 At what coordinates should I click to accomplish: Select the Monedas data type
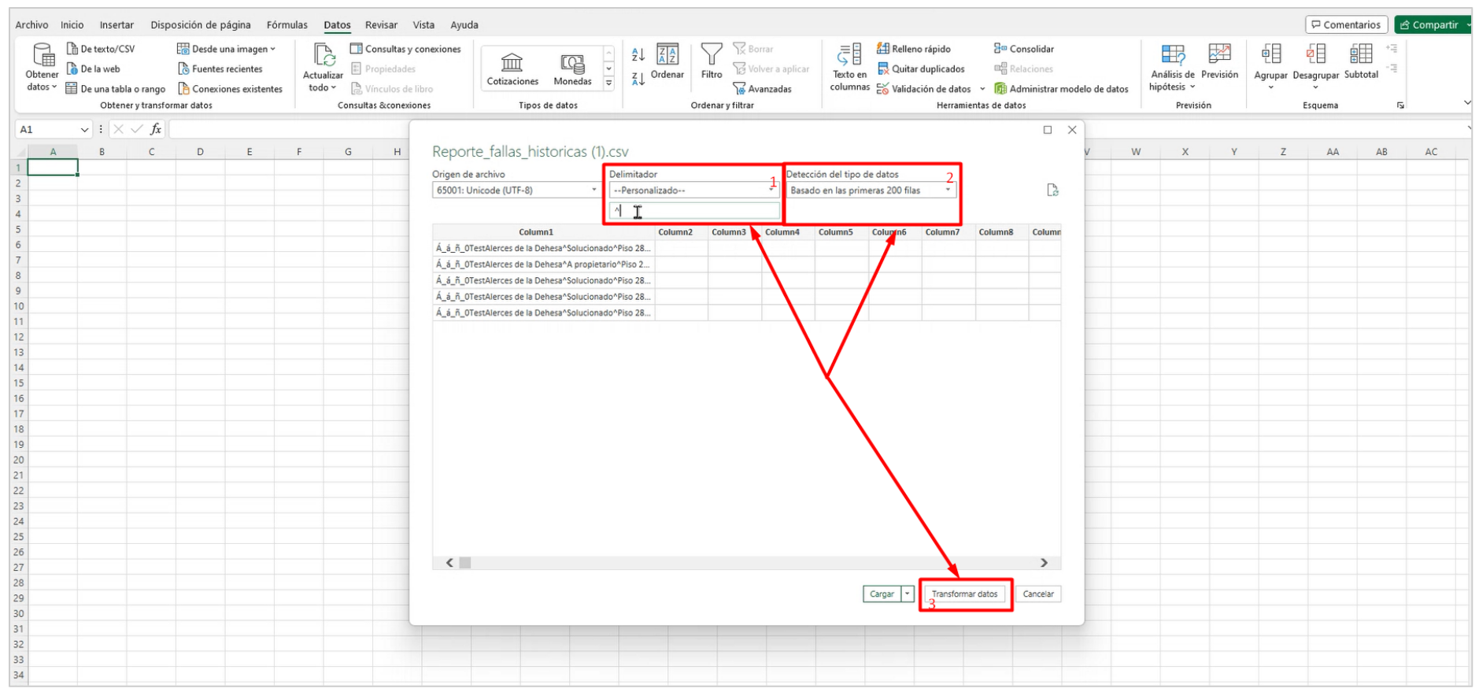pos(572,68)
